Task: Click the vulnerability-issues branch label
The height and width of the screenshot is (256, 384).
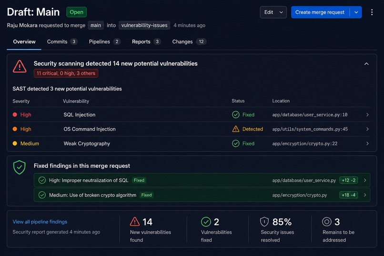Action: pyautogui.click(x=144, y=25)
